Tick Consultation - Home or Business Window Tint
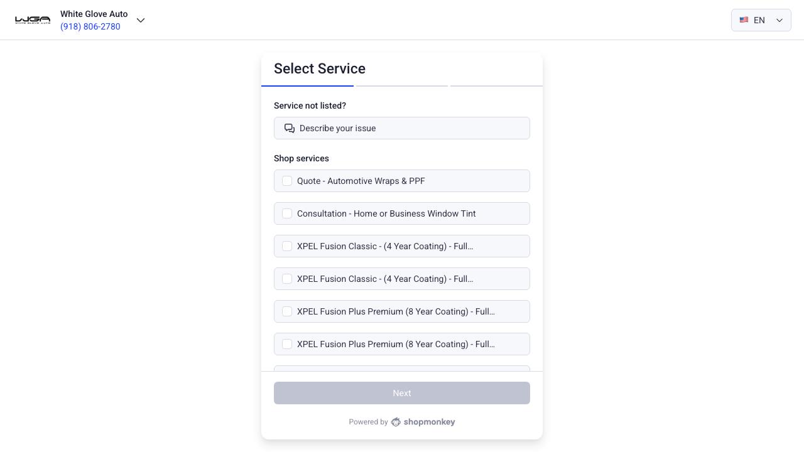Image resolution: width=804 pixels, height=452 pixels. coord(287,213)
